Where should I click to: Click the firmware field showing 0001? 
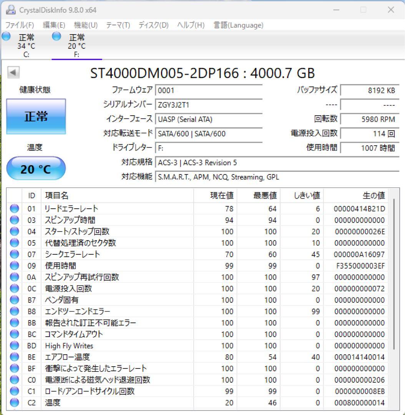click(x=209, y=90)
